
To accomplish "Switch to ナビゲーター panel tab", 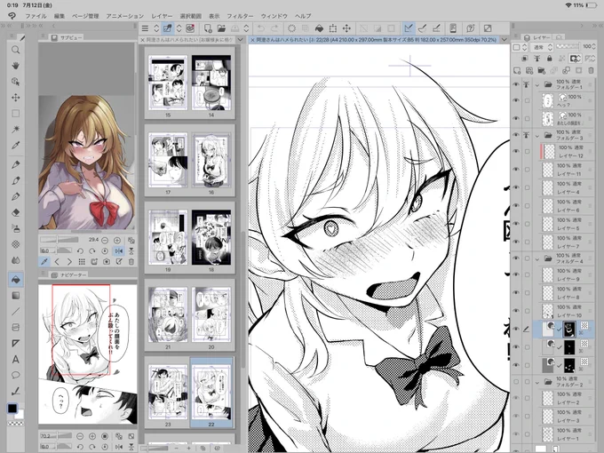I will click(68, 274).
